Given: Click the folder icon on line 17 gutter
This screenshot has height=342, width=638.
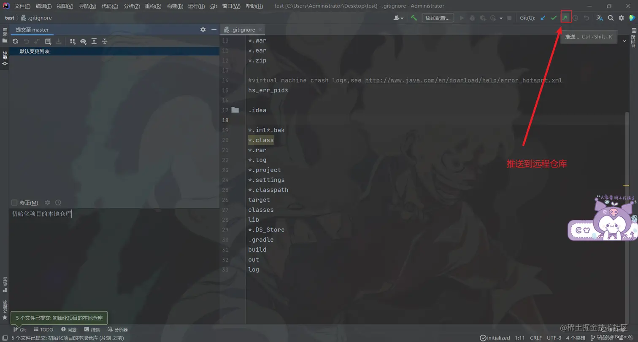Looking at the screenshot, I should [235, 110].
